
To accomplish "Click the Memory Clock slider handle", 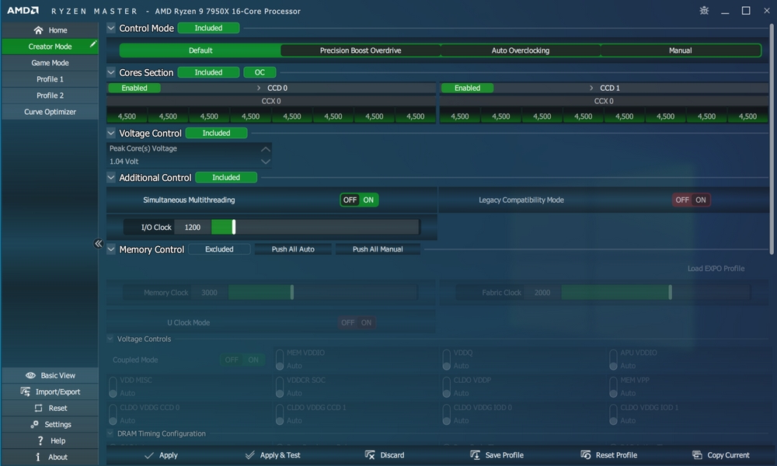I will coord(292,293).
